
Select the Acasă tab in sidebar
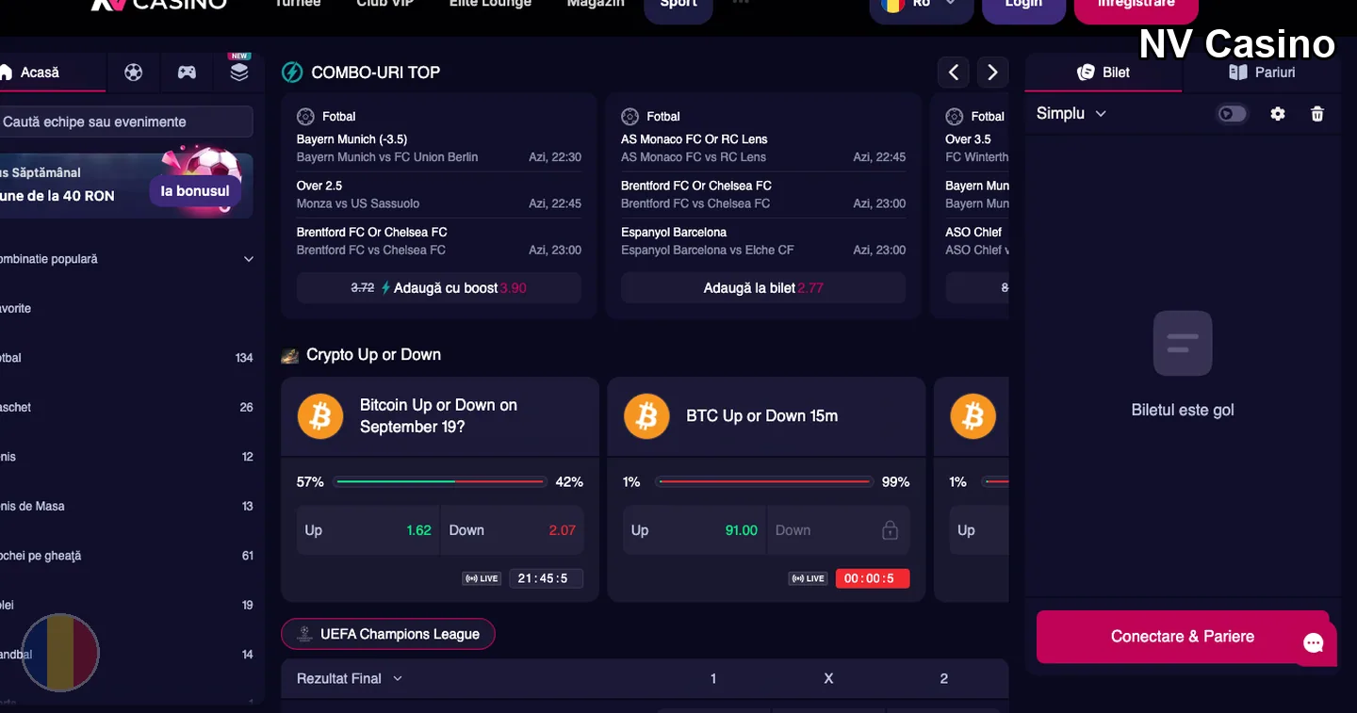pos(53,73)
